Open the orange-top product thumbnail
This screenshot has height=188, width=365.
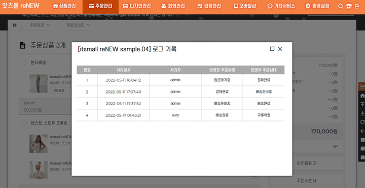39,170
